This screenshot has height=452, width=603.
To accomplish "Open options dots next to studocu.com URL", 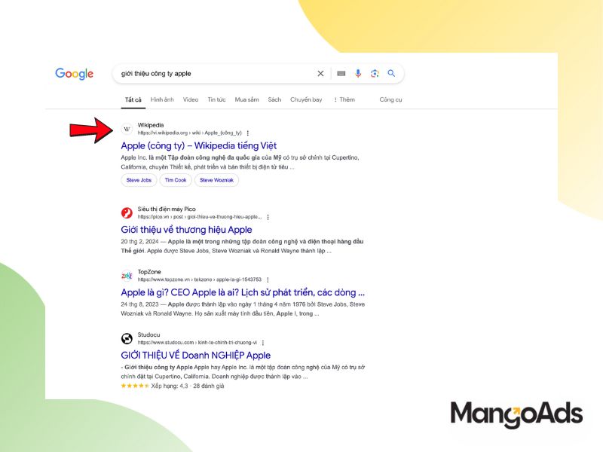I will 263,343.
